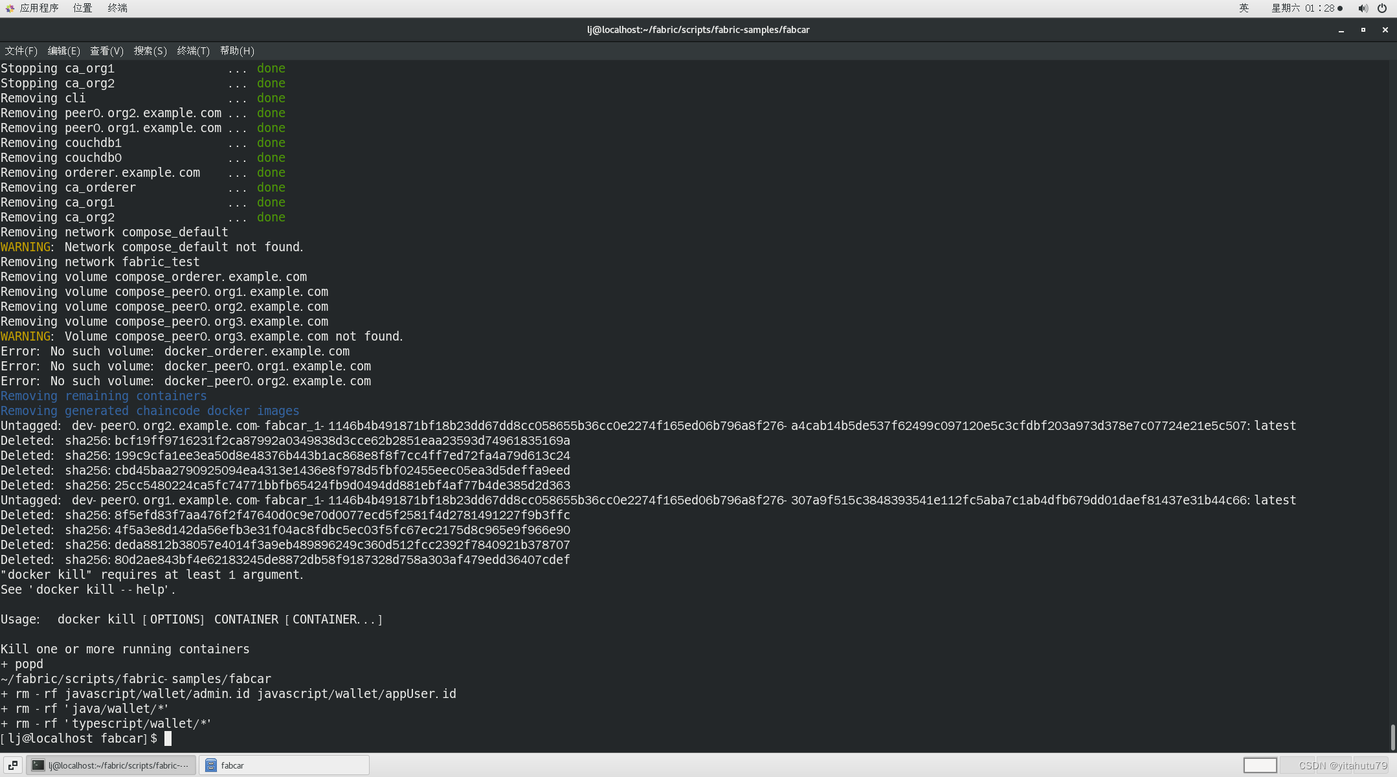Click the text 'Removing generated chaincode docker images'

tap(150, 411)
